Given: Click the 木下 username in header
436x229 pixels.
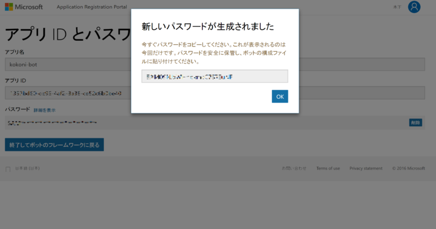Looking at the screenshot, I should [397, 7].
